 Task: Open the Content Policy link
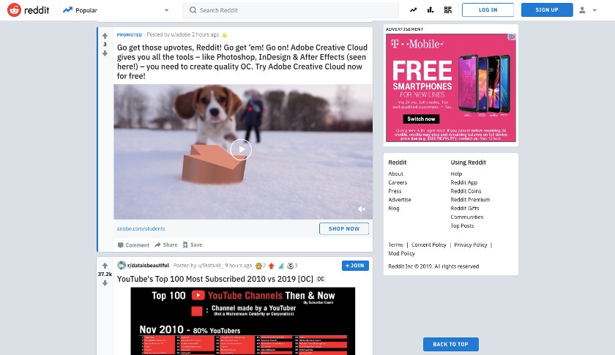point(429,244)
